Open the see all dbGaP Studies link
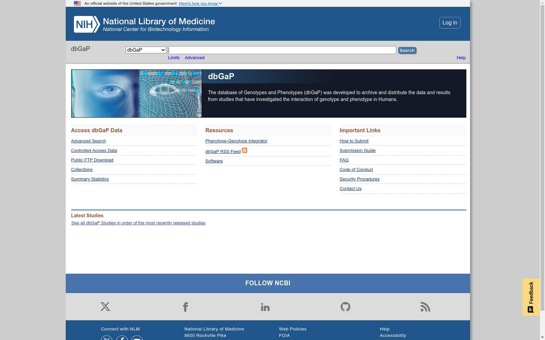Image resolution: width=545 pixels, height=340 pixels. pyautogui.click(x=138, y=223)
